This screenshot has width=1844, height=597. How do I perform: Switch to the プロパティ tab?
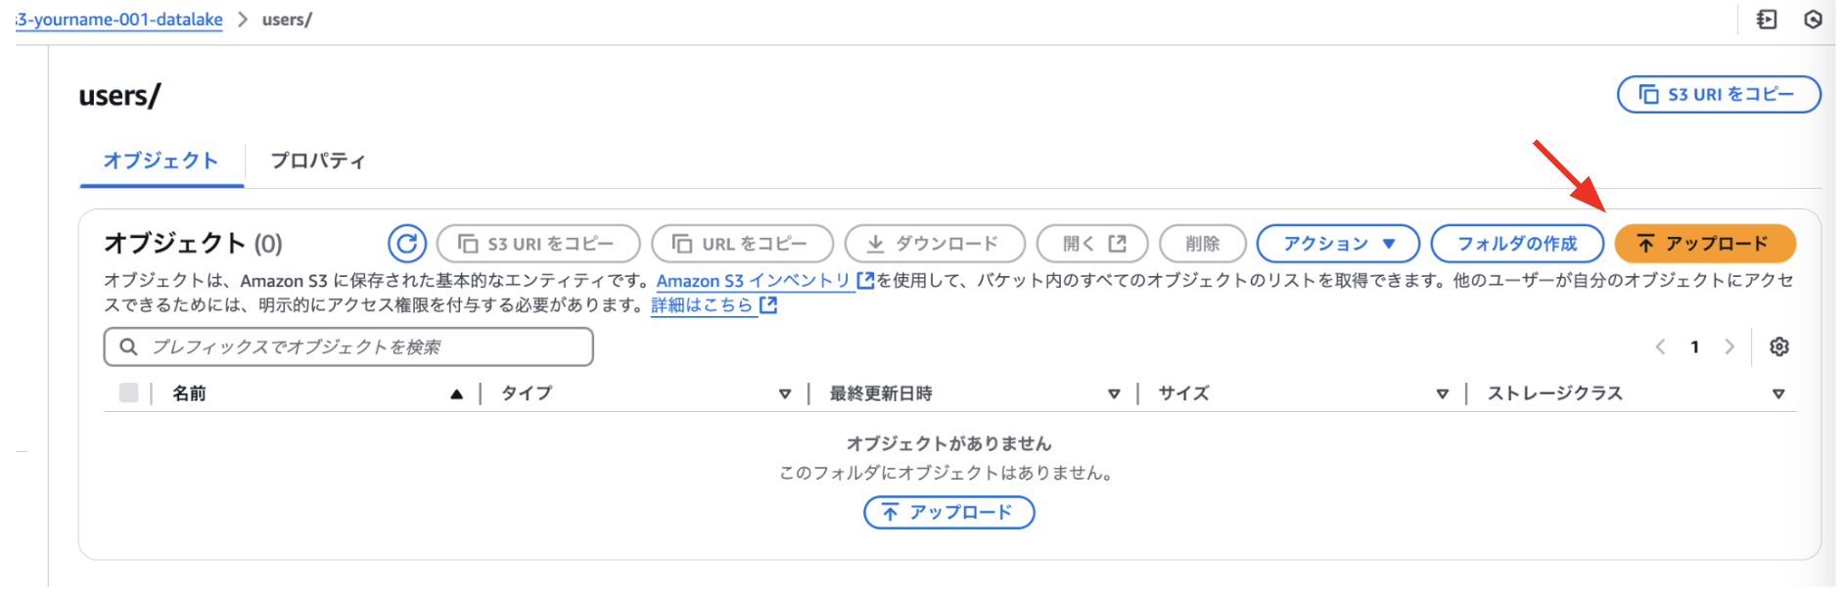[x=318, y=161]
